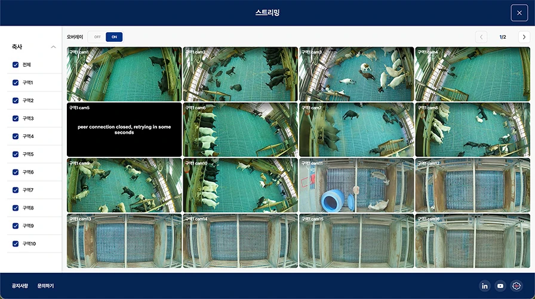Open the 공지사항 link
The width and height of the screenshot is (535, 299).
[x=20, y=286]
